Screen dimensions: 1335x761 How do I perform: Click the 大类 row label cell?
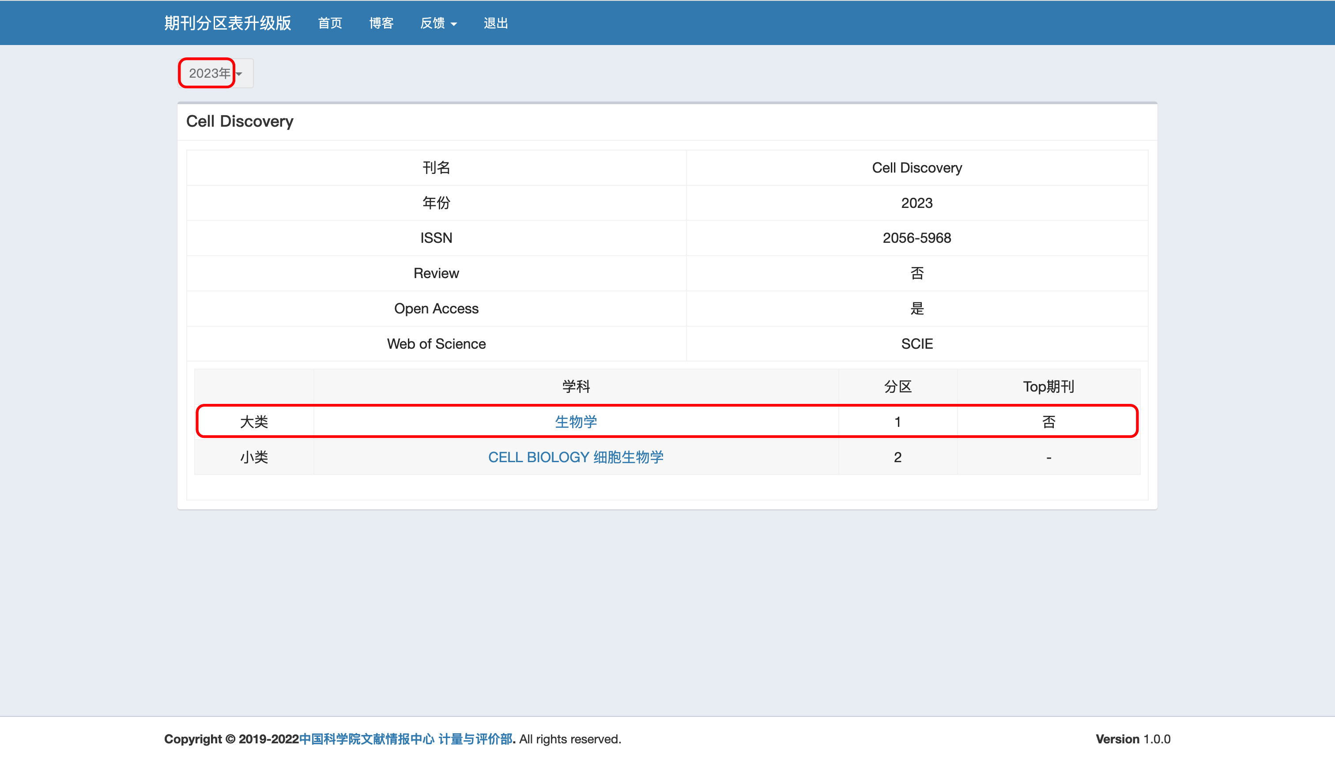254,422
